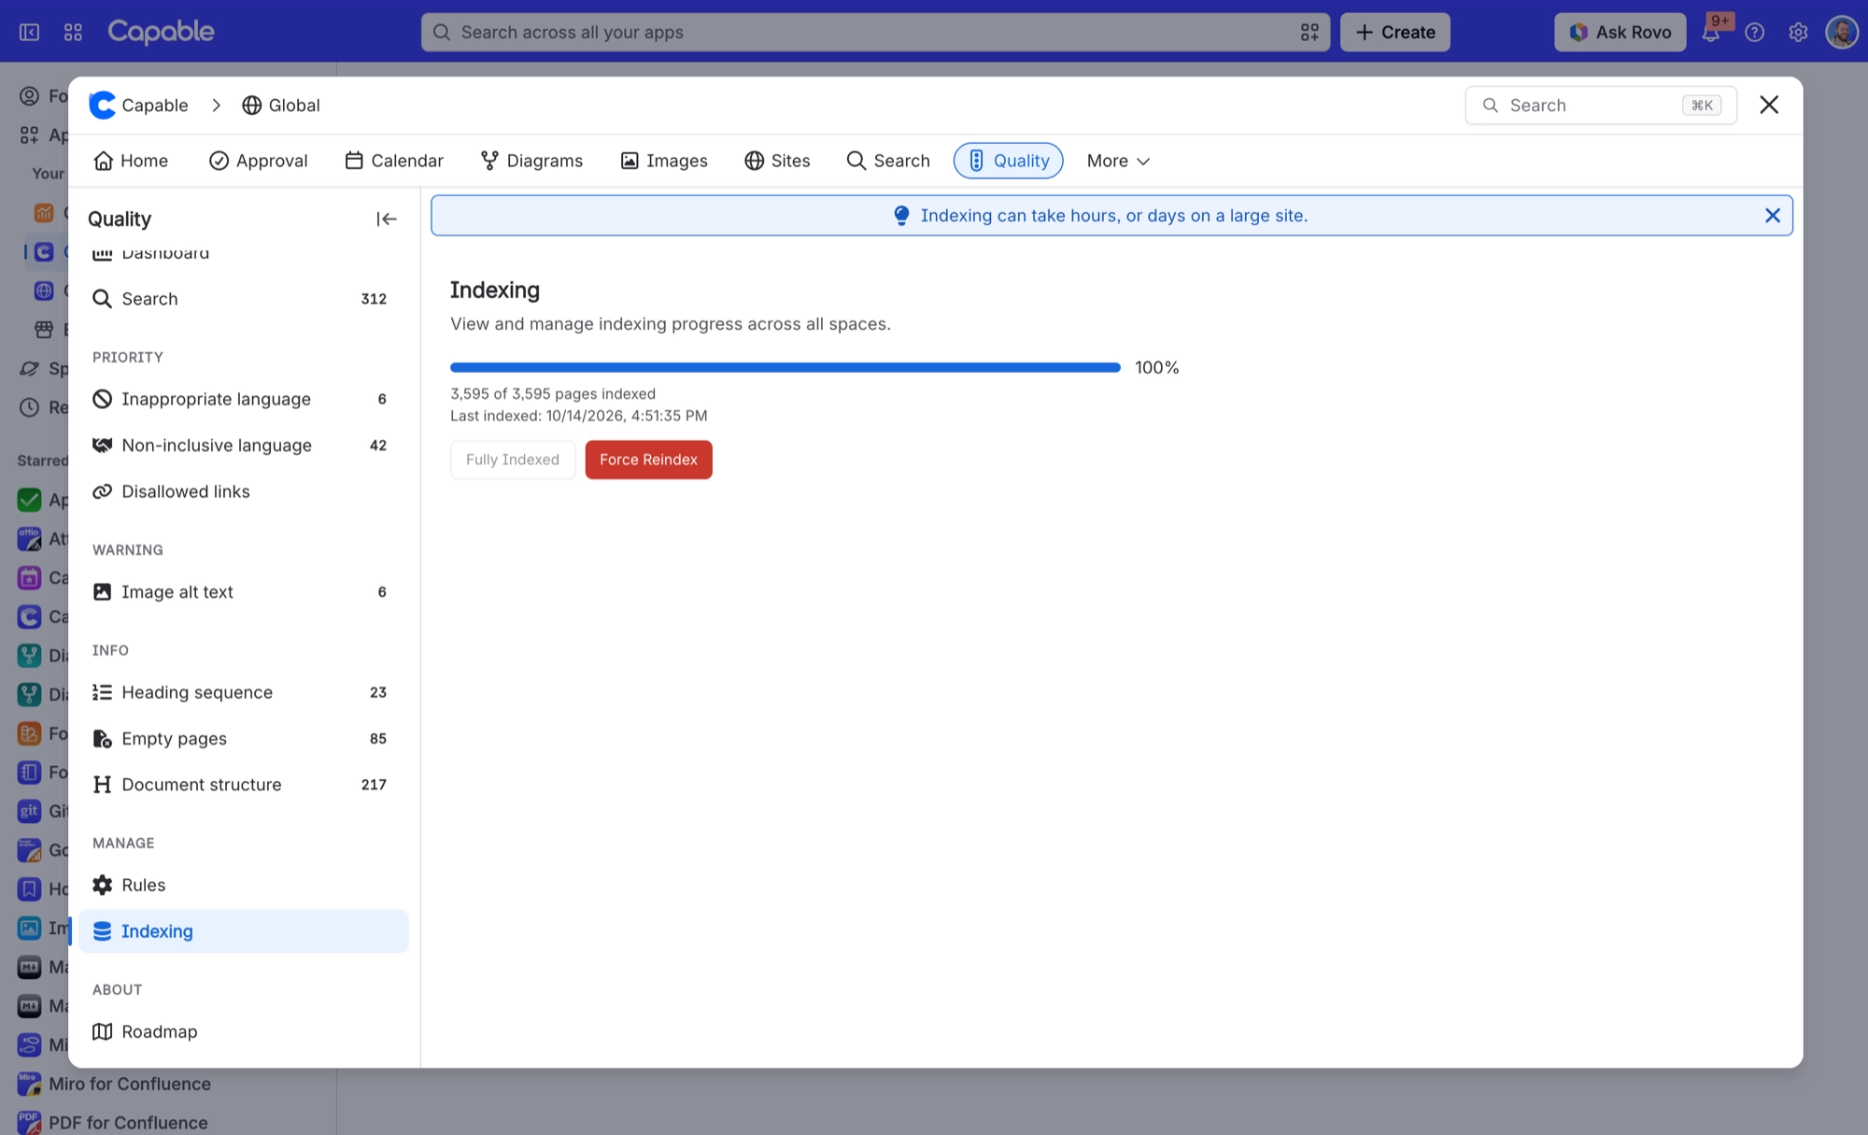The image size is (1868, 1135).
Task: Open the Diagrams tab
Action: point(531,161)
